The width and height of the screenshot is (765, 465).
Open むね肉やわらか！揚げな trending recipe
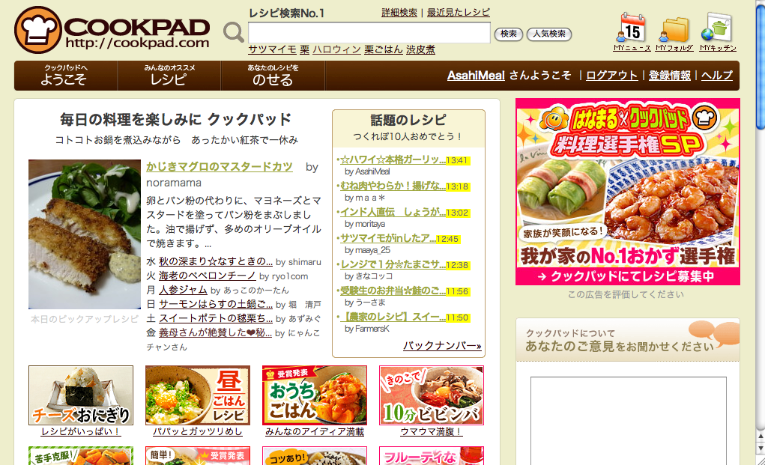click(x=393, y=186)
